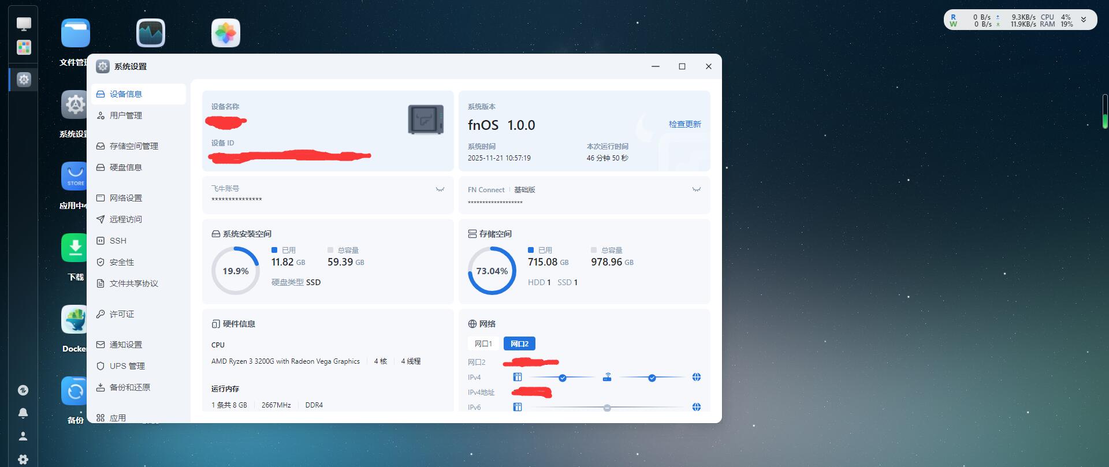Click system time 2025-11-21 10:57:19
This screenshot has width=1109, height=467.
[499, 158]
